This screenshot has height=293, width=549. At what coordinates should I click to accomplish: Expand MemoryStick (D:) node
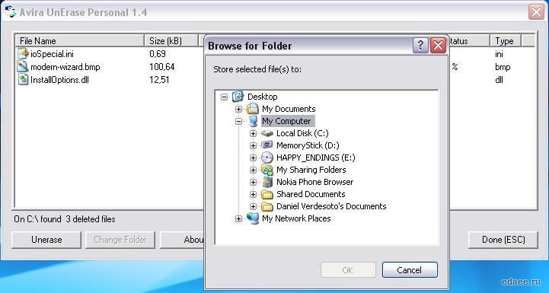tap(253, 145)
